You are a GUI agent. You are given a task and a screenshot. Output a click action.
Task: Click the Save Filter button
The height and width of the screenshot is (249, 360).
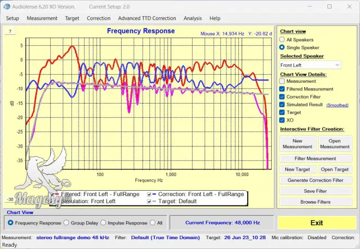pos(315,191)
